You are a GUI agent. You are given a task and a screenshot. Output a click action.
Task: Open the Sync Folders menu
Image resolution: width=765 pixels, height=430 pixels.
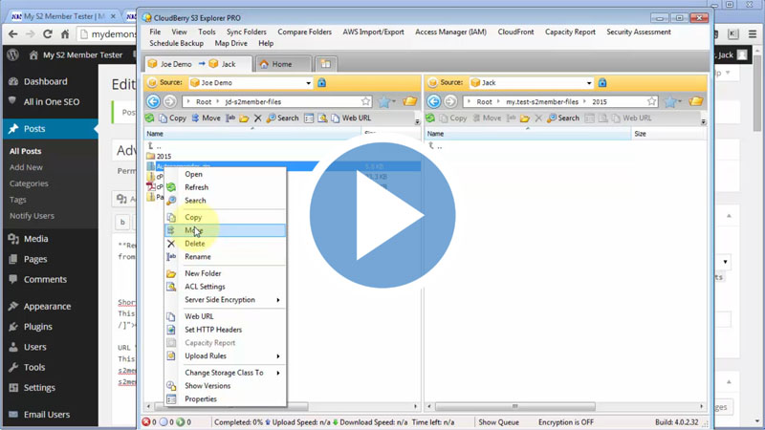click(x=246, y=32)
